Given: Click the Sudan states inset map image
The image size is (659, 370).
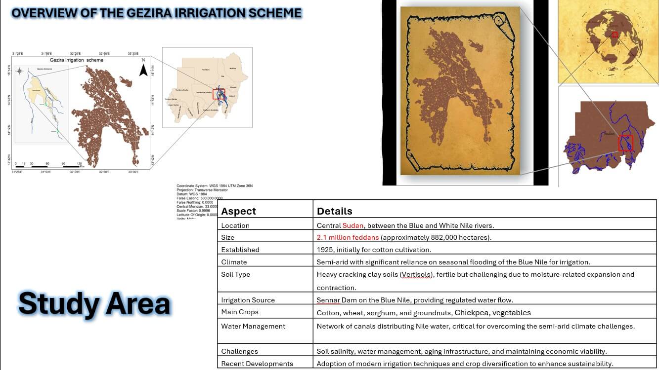Looking at the screenshot, I should pyautogui.click(x=207, y=87).
